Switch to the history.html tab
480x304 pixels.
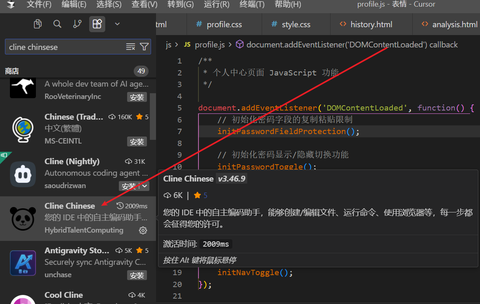tap(371, 24)
